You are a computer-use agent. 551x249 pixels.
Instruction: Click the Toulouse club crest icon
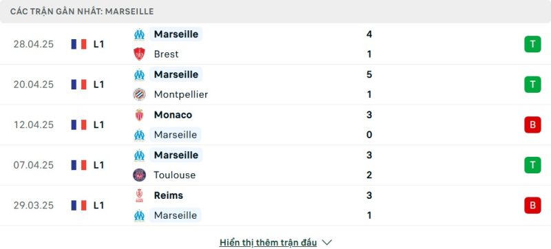click(x=140, y=175)
